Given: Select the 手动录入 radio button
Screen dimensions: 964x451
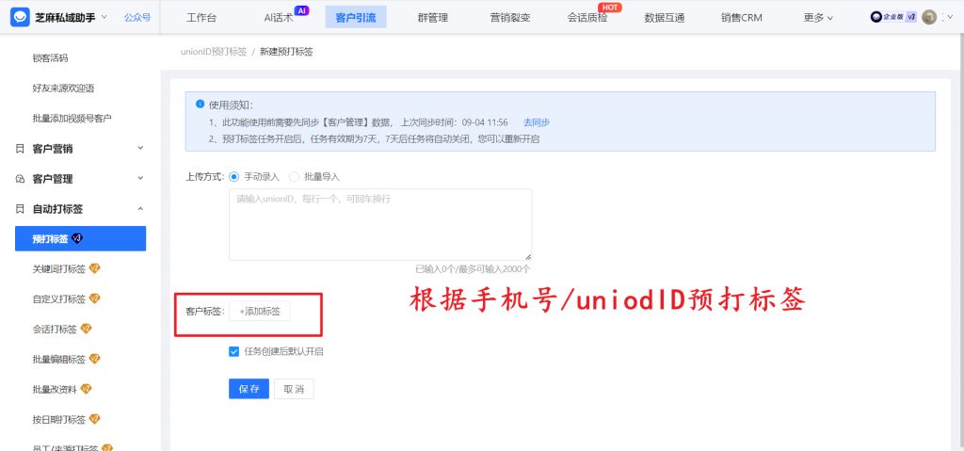Looking at the screenshot, I should (x=234, y=176).
